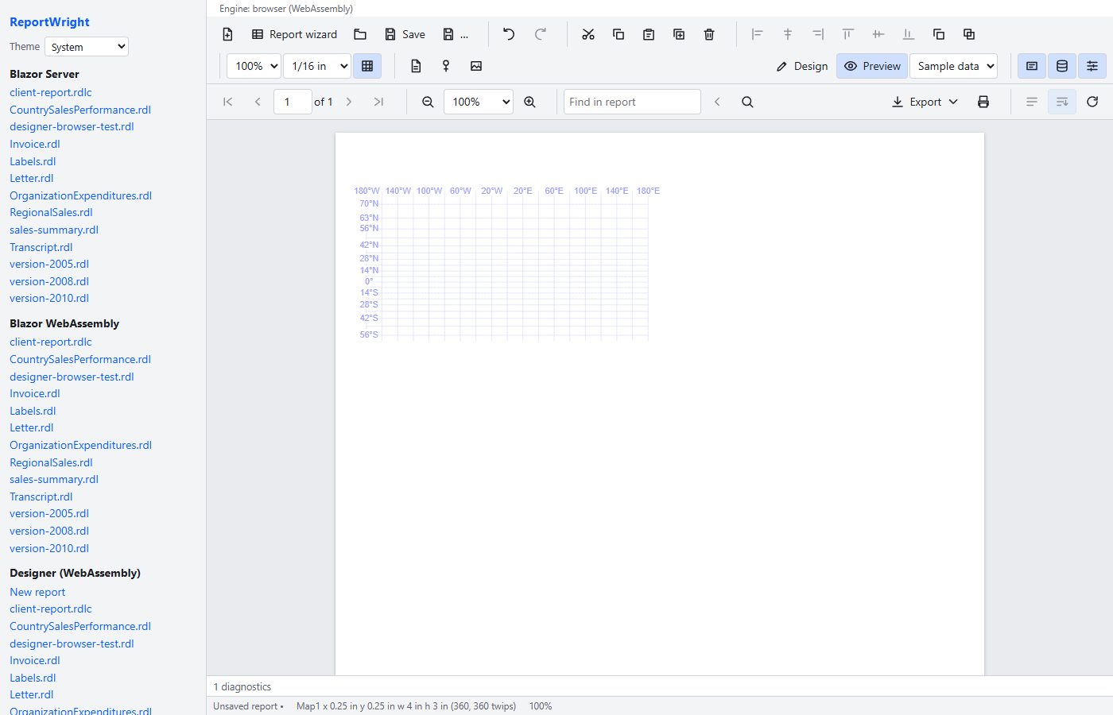Click the Save As (disk with ellipsis) button
1113x715 pixels.
456,34
